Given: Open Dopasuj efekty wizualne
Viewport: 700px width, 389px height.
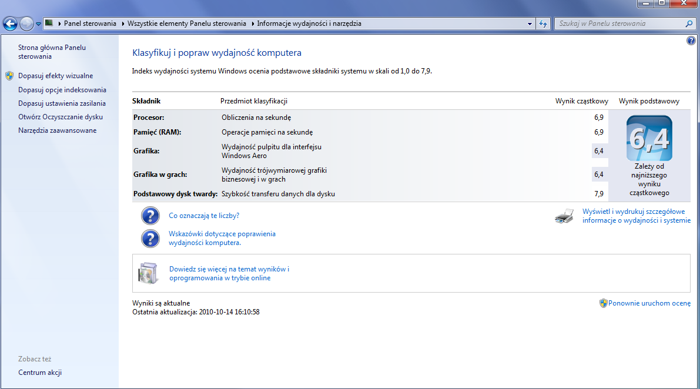Looking at the screenshot, I should pyautogui.click(x=56, y=76).
